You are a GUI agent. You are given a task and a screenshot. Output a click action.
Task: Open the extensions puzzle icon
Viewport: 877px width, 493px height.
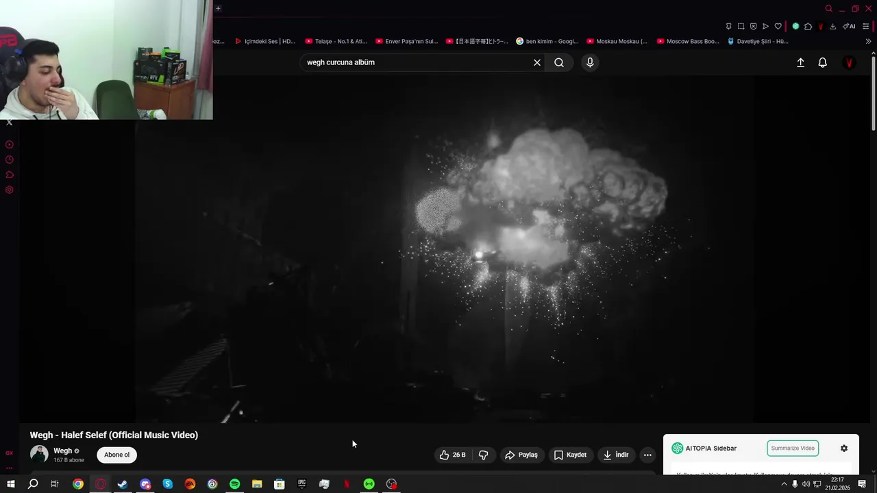[x=808, y=26]
